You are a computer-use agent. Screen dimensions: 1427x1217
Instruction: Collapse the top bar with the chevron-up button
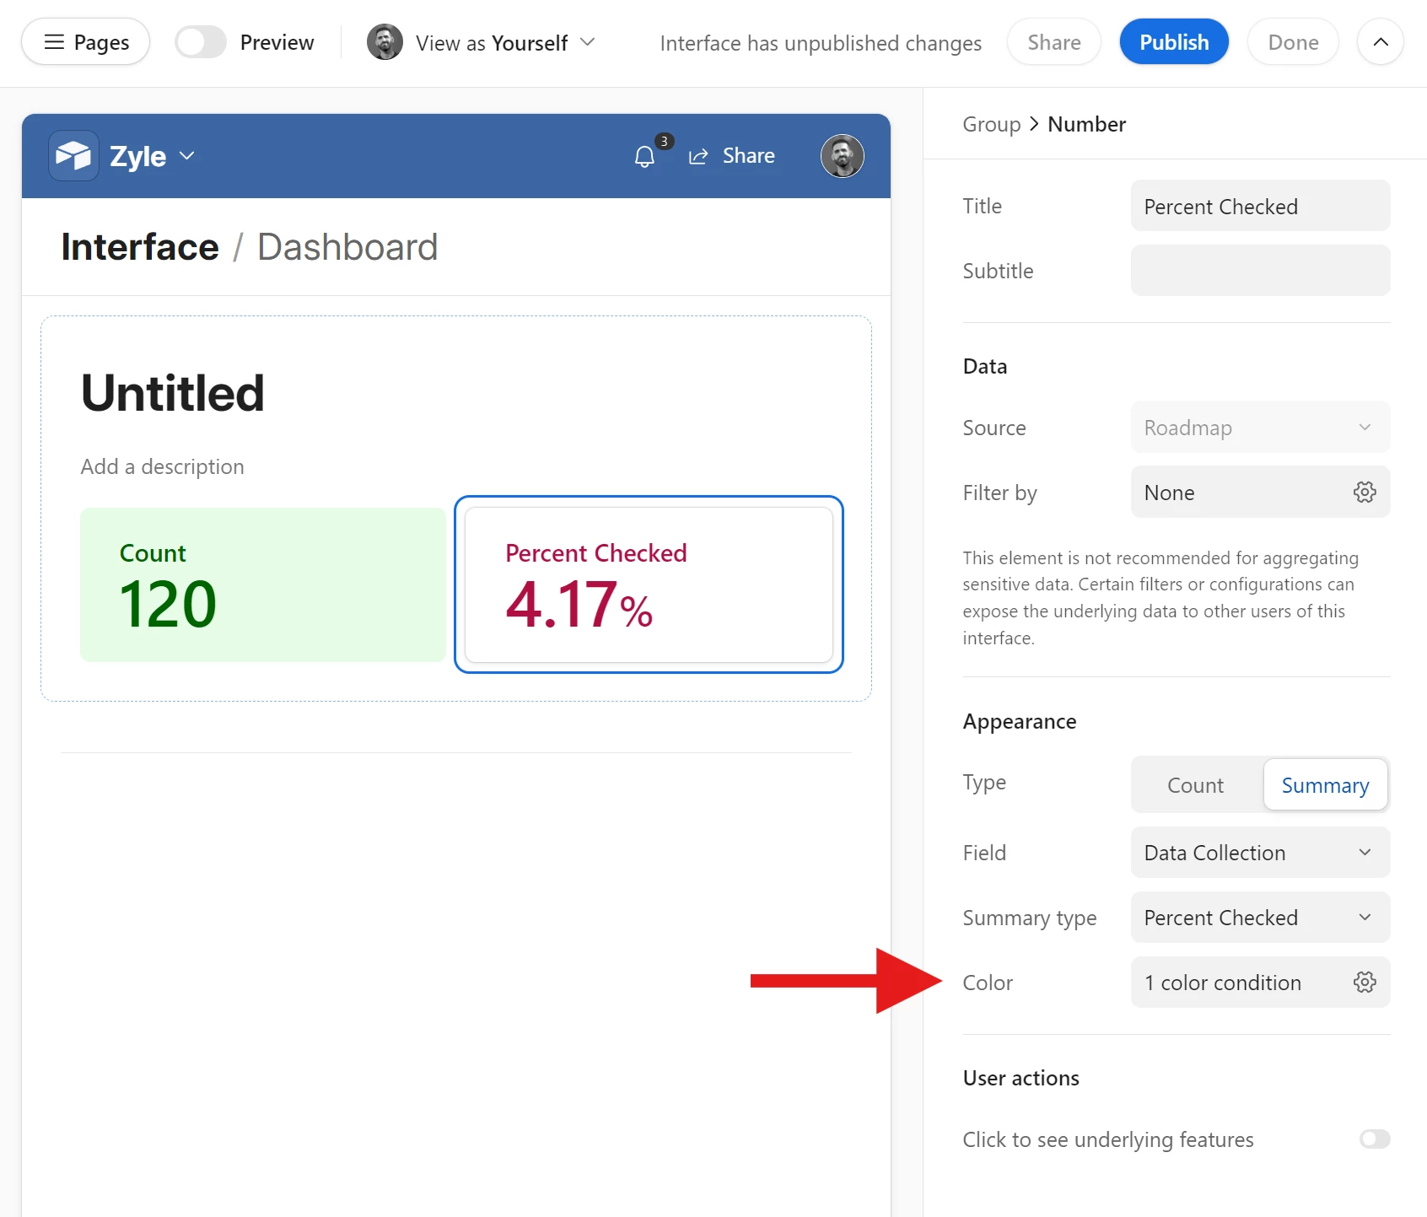pos(1381,42)
